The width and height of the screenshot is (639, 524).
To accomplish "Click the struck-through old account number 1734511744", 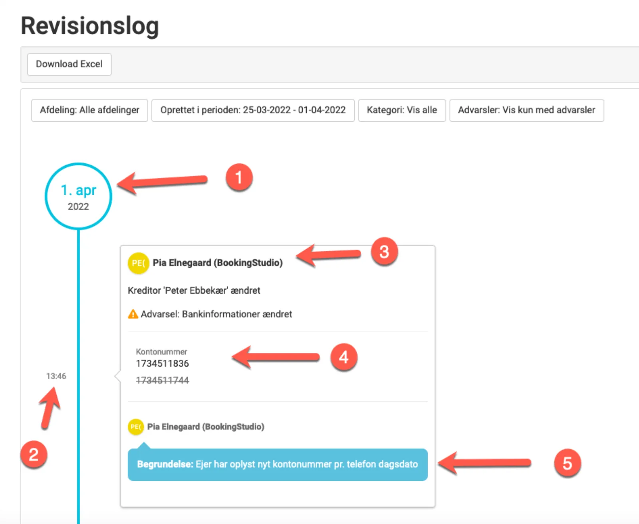I will point(162,380).
